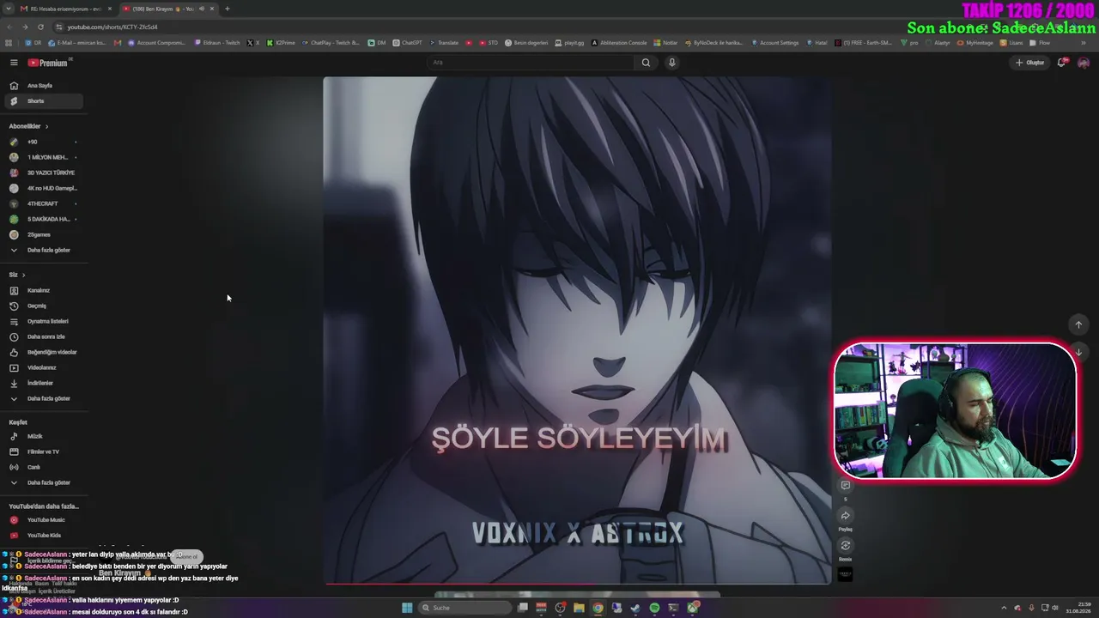Open Daha sonra izle list
The width and height of the screenshot is (1099, 618).
click(x=44, y=336)
